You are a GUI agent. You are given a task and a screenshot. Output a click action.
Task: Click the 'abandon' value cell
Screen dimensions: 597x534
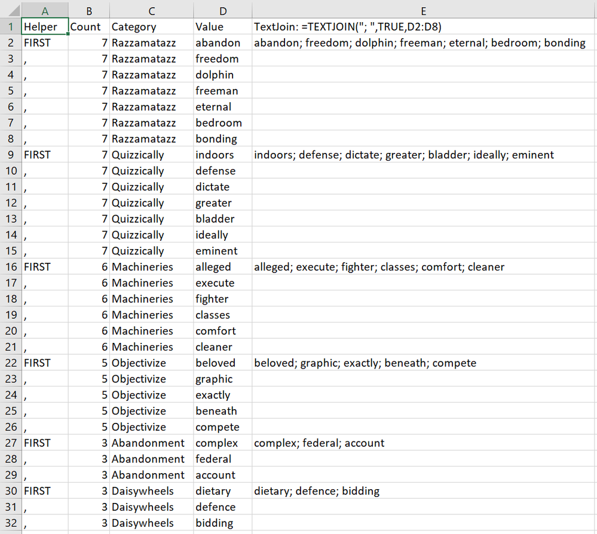click(223, 42)
